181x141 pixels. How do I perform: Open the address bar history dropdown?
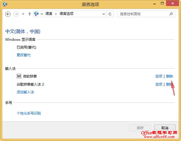point(104,14)
